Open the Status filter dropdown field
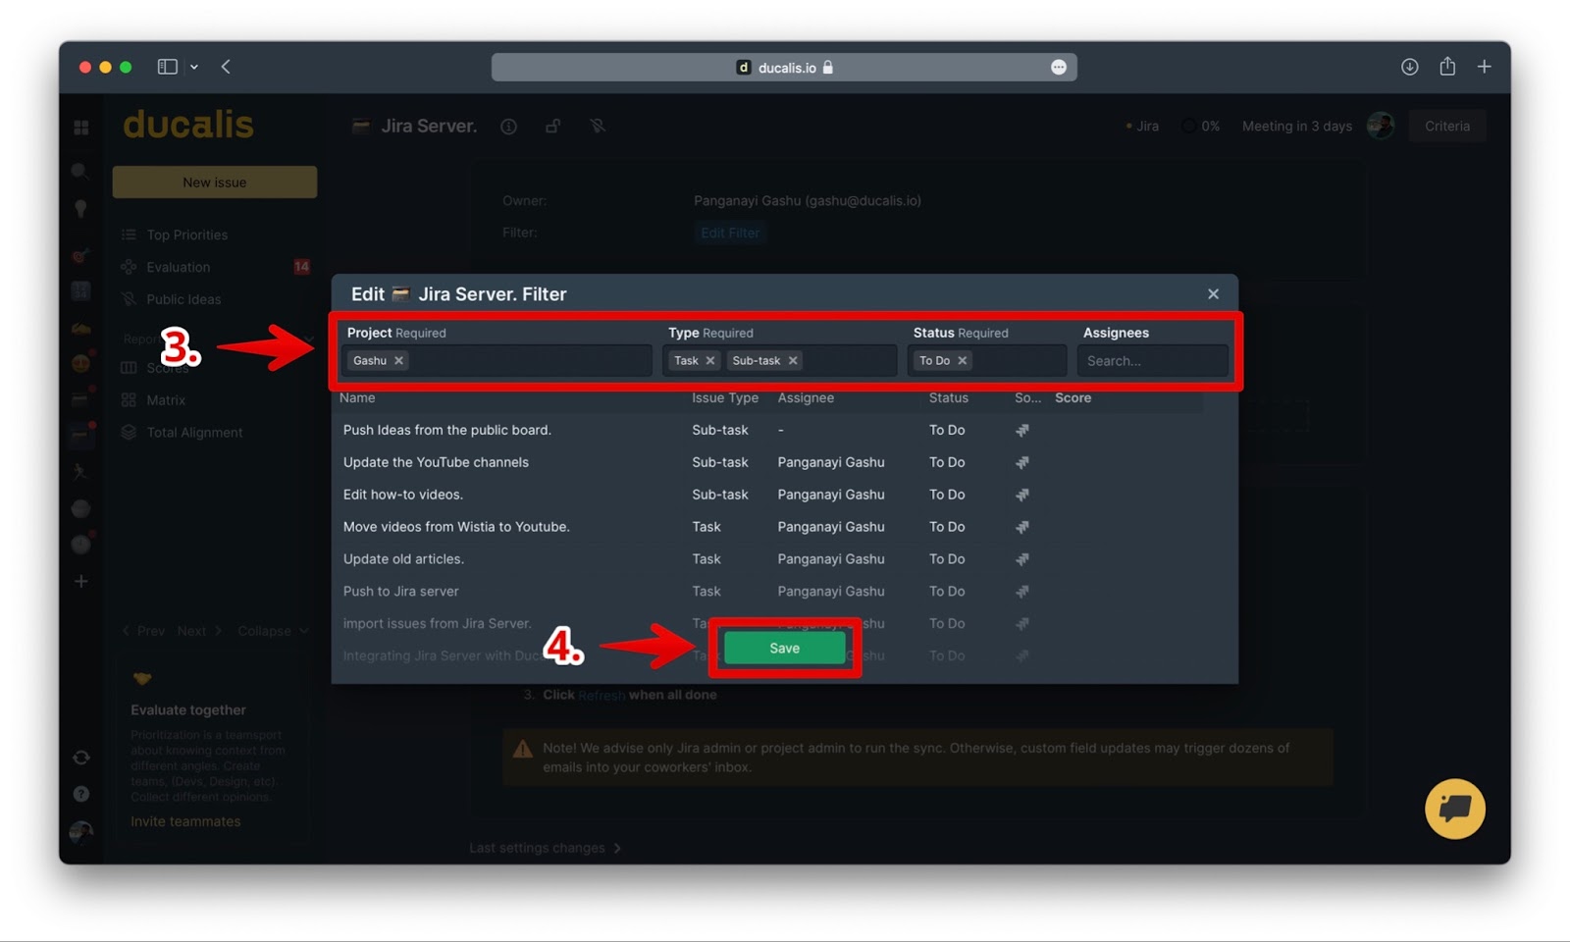The image size is (1570, 942). coord(987,361)
